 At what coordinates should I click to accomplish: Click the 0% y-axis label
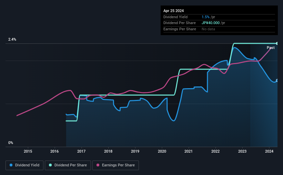(11, 143)
